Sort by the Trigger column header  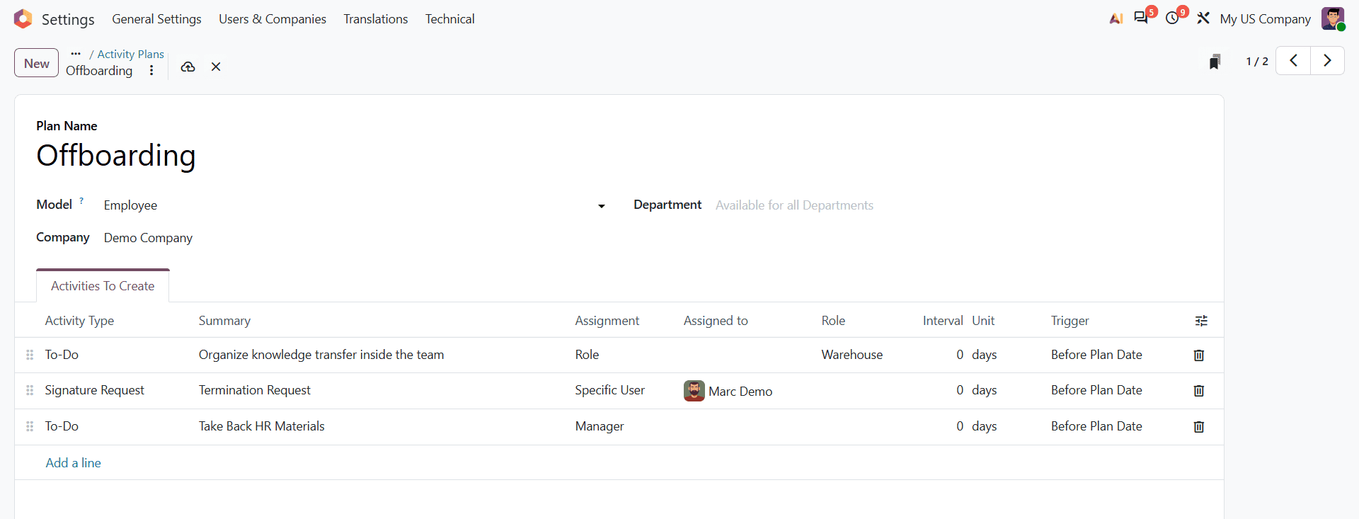point(1070,321)
